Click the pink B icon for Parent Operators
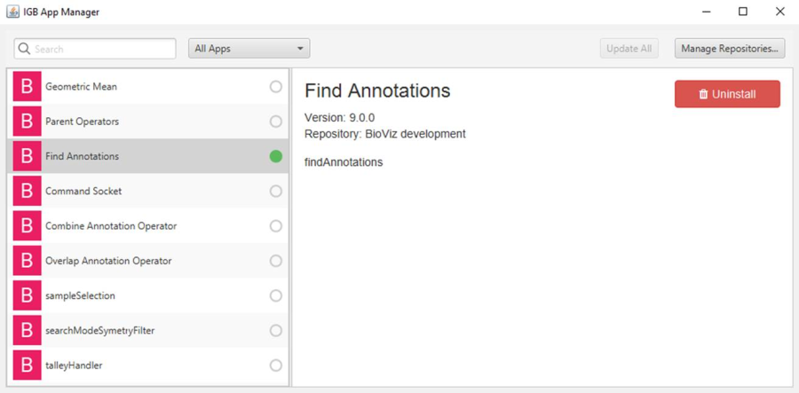The image size is (799, 393). pyautogui.click(x=27, y=122)
